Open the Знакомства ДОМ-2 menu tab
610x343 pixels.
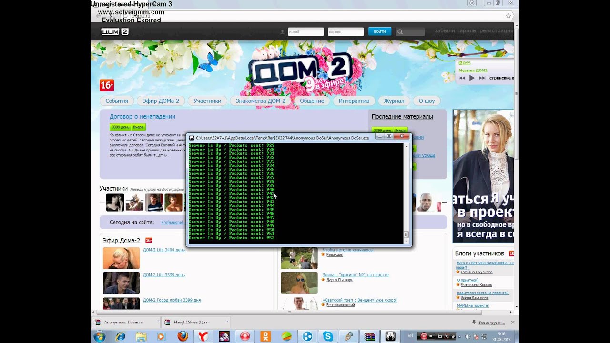[x=260, y=101]
